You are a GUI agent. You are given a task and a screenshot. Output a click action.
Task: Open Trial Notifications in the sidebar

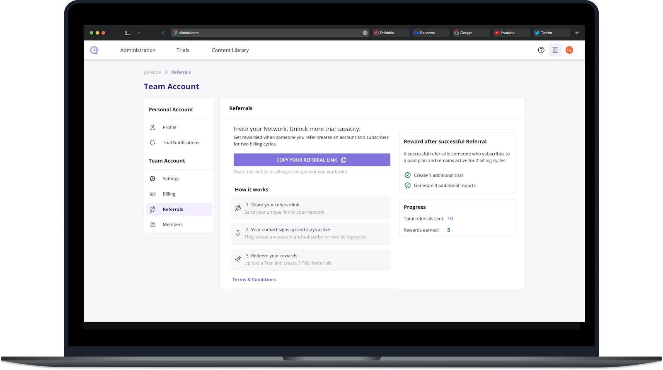(x=179, y=143)
